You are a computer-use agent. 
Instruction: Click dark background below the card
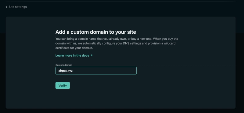coord(122,111)
